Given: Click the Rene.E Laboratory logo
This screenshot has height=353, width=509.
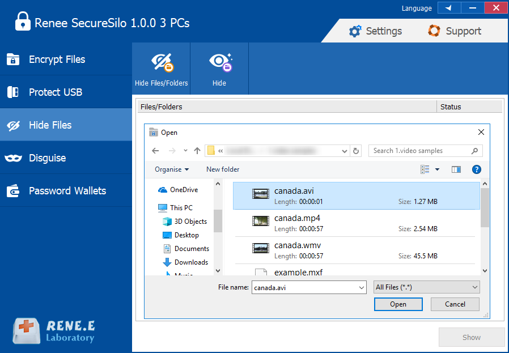Looking at the screenshot, I should (54, 330).
